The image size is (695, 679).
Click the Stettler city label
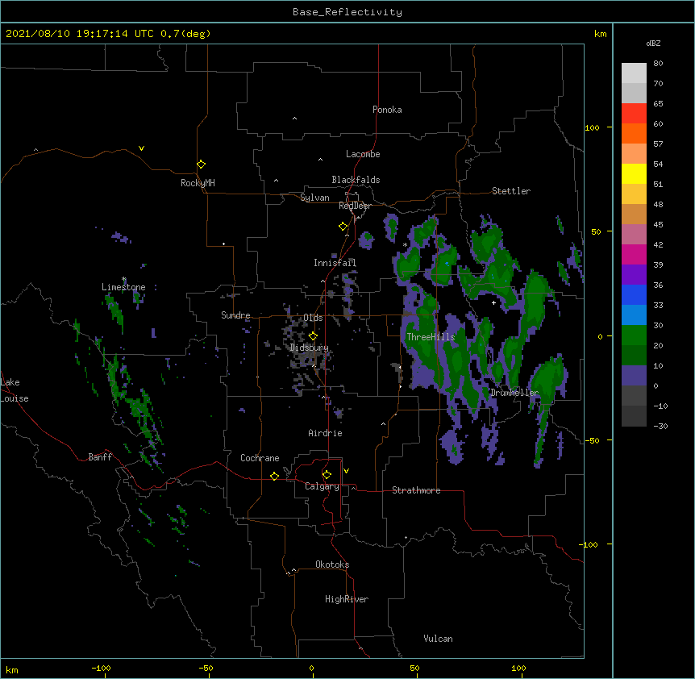[511, 191]
